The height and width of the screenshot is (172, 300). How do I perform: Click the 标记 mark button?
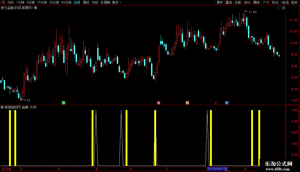pyautogui.click(x=275, y=2)
